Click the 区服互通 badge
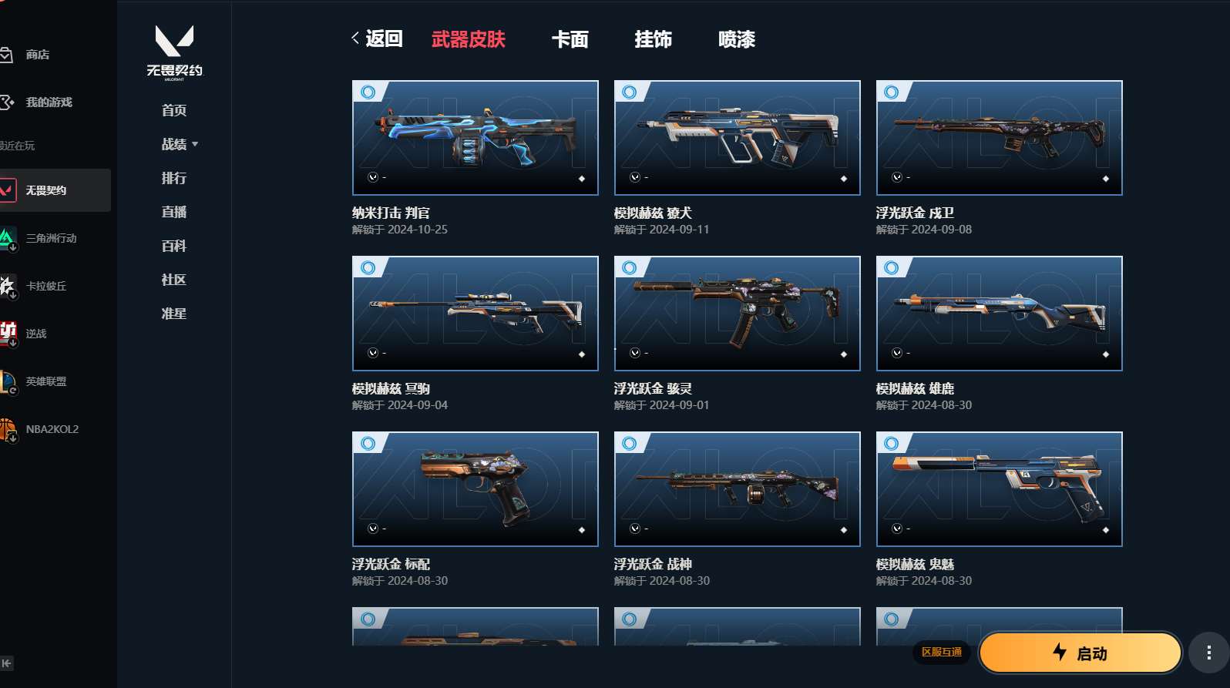 pyautogui.click(x=942, y=652)
